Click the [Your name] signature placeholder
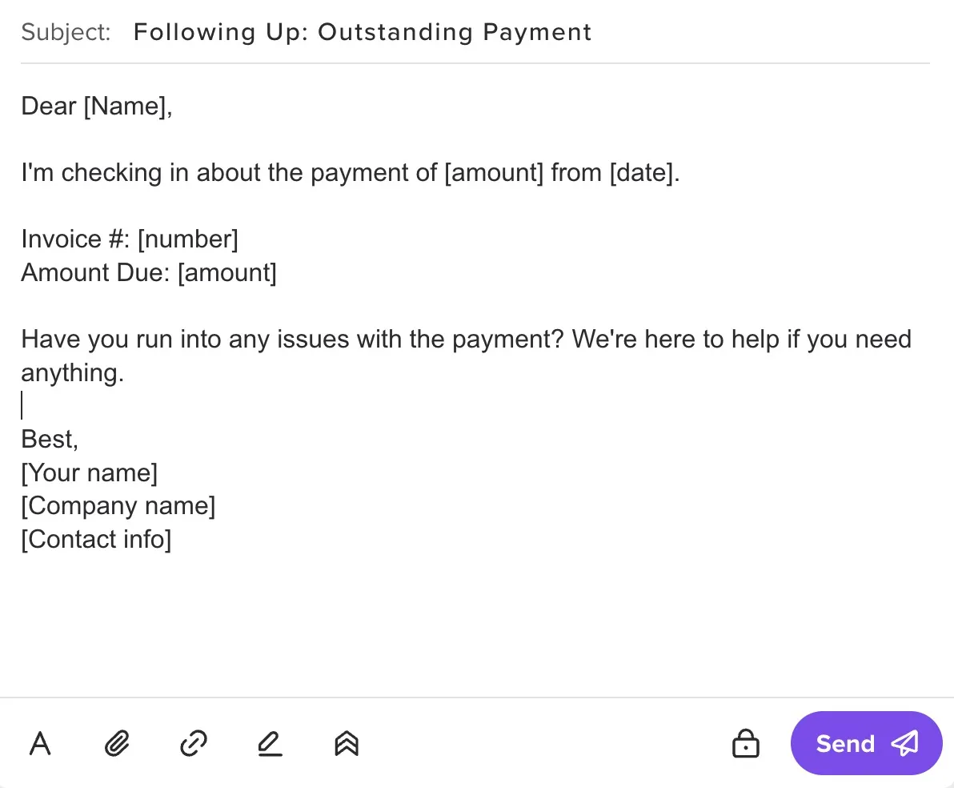This screenshot has height=788, width=954. [x=89, y=472]
